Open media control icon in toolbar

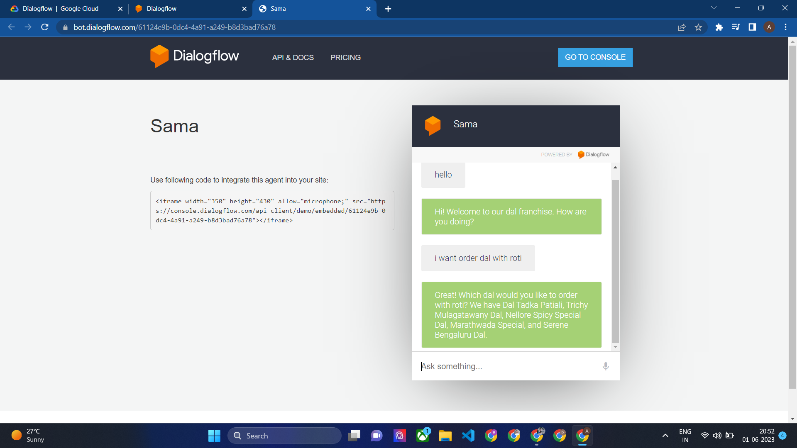click(736, 27)
